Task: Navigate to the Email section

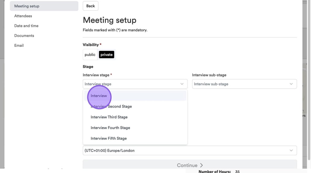Action: point(19,45)
